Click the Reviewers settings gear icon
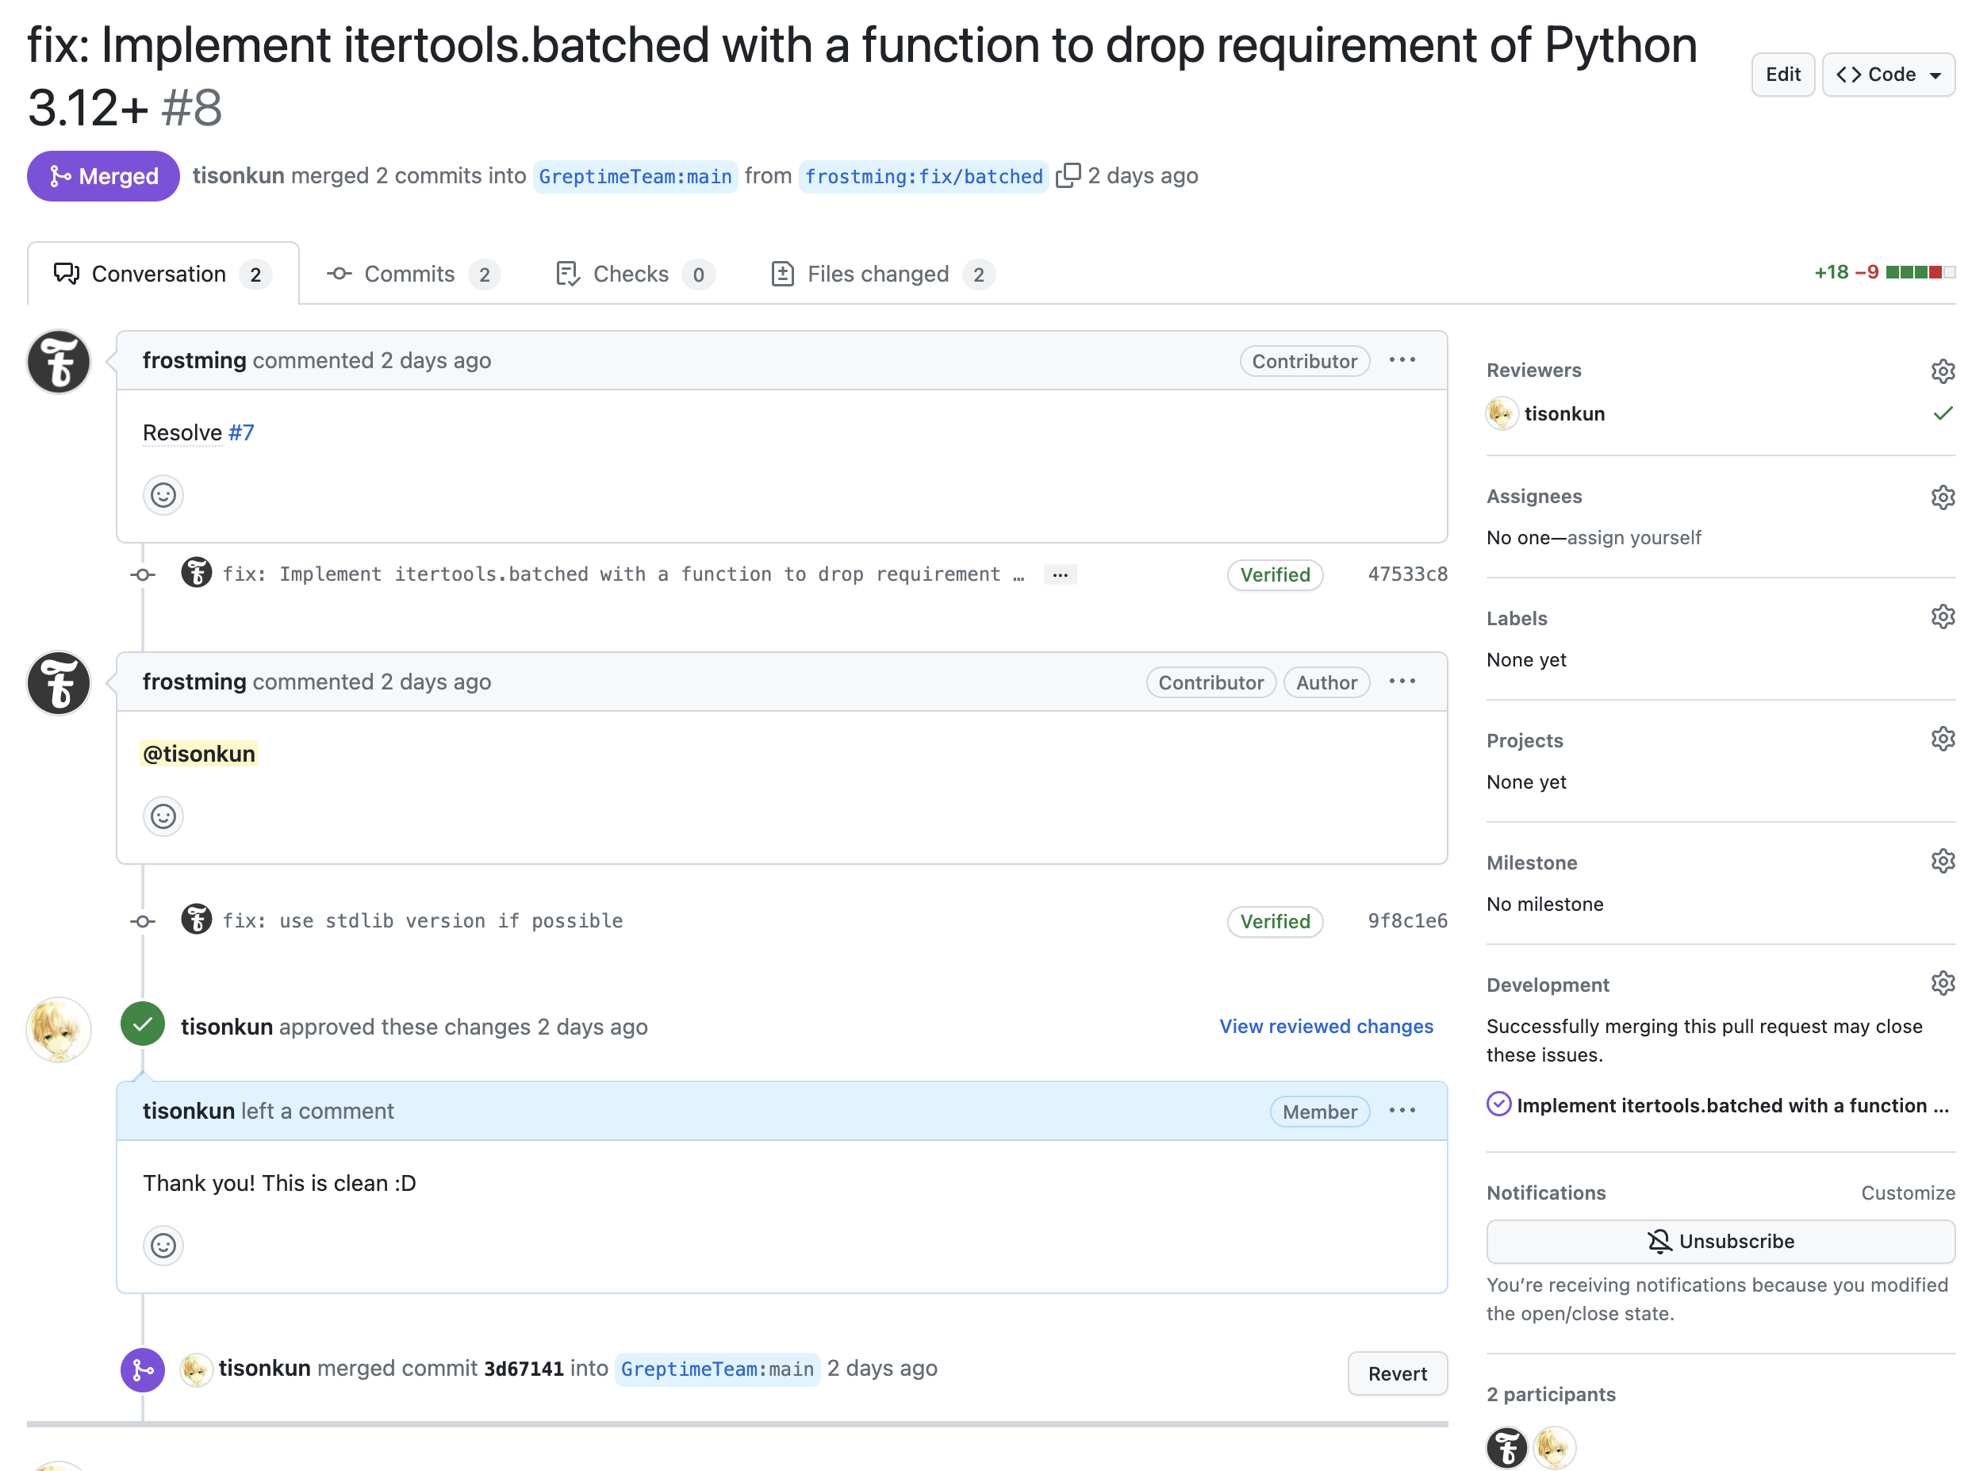 point(1943,369)
